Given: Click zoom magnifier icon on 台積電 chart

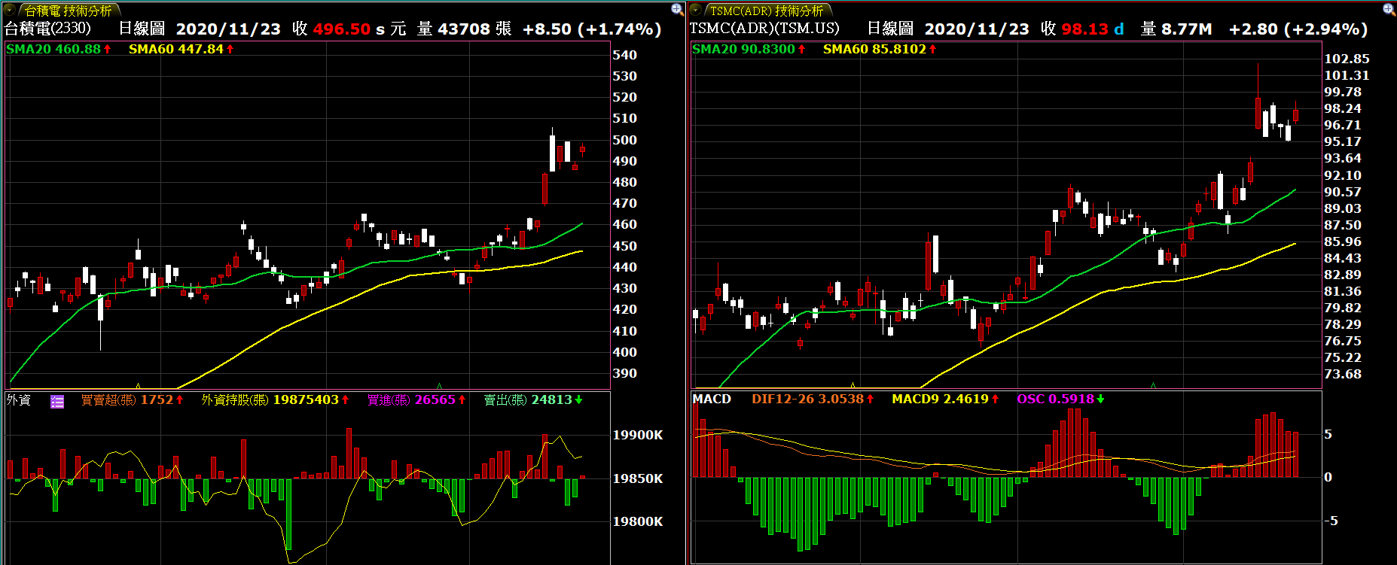Looking at the screenshot, I should click(x=677, y=9).
